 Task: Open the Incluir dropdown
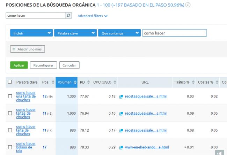(31, 33)
